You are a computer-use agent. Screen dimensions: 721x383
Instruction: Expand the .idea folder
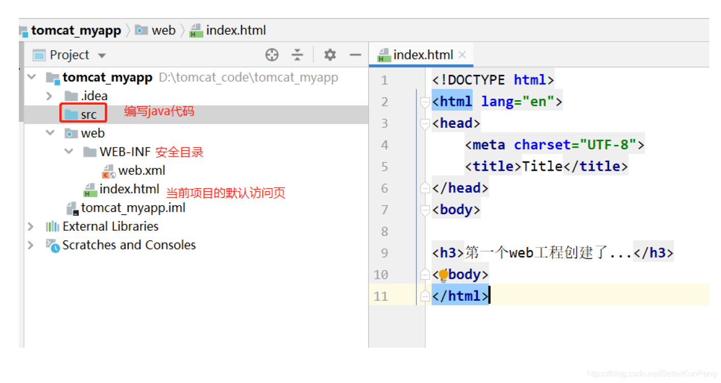pos(49,96)
